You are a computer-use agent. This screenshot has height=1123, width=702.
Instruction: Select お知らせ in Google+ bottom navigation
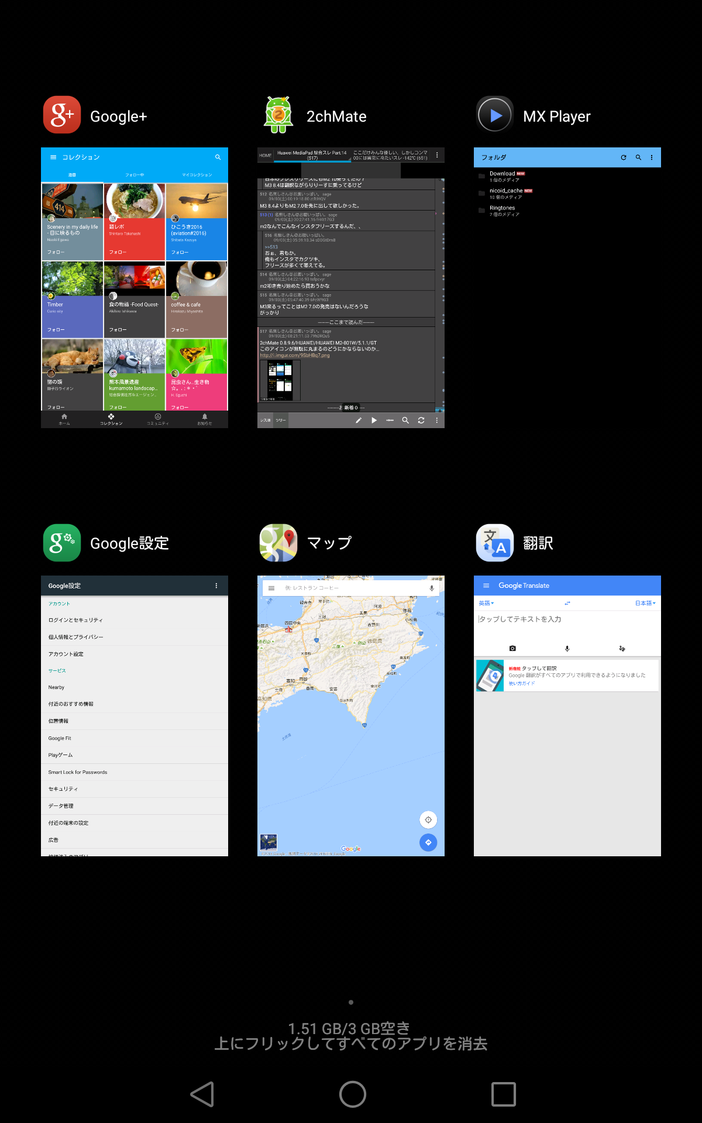205,419
